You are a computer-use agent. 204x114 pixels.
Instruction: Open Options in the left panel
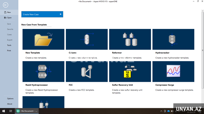[x=10, y=99]
